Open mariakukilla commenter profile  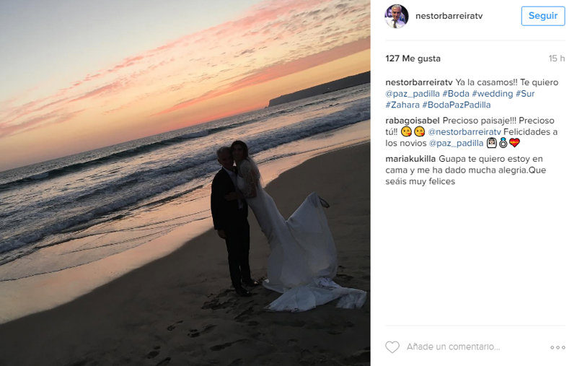click(410, 159)
